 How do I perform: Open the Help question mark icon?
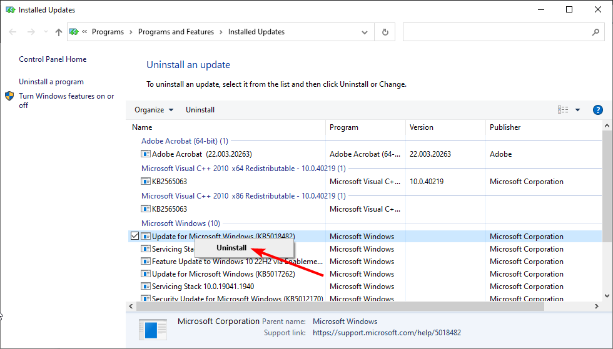click(598, 110)
